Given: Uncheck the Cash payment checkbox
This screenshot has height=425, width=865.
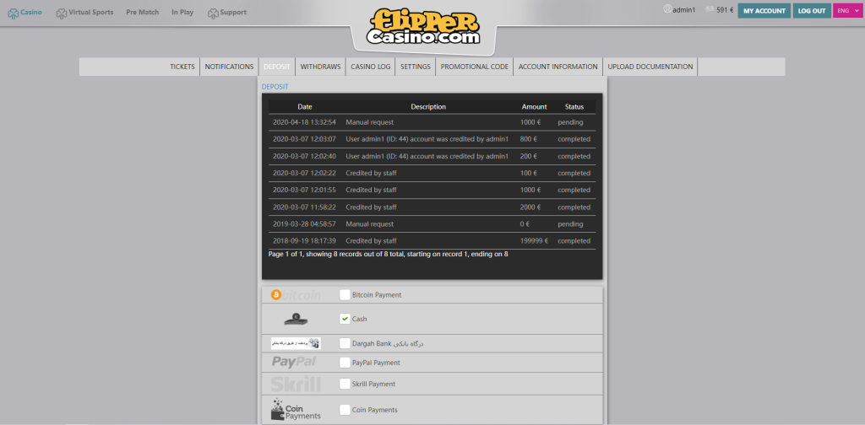Looking at the screenshot, I should (345, 319).
